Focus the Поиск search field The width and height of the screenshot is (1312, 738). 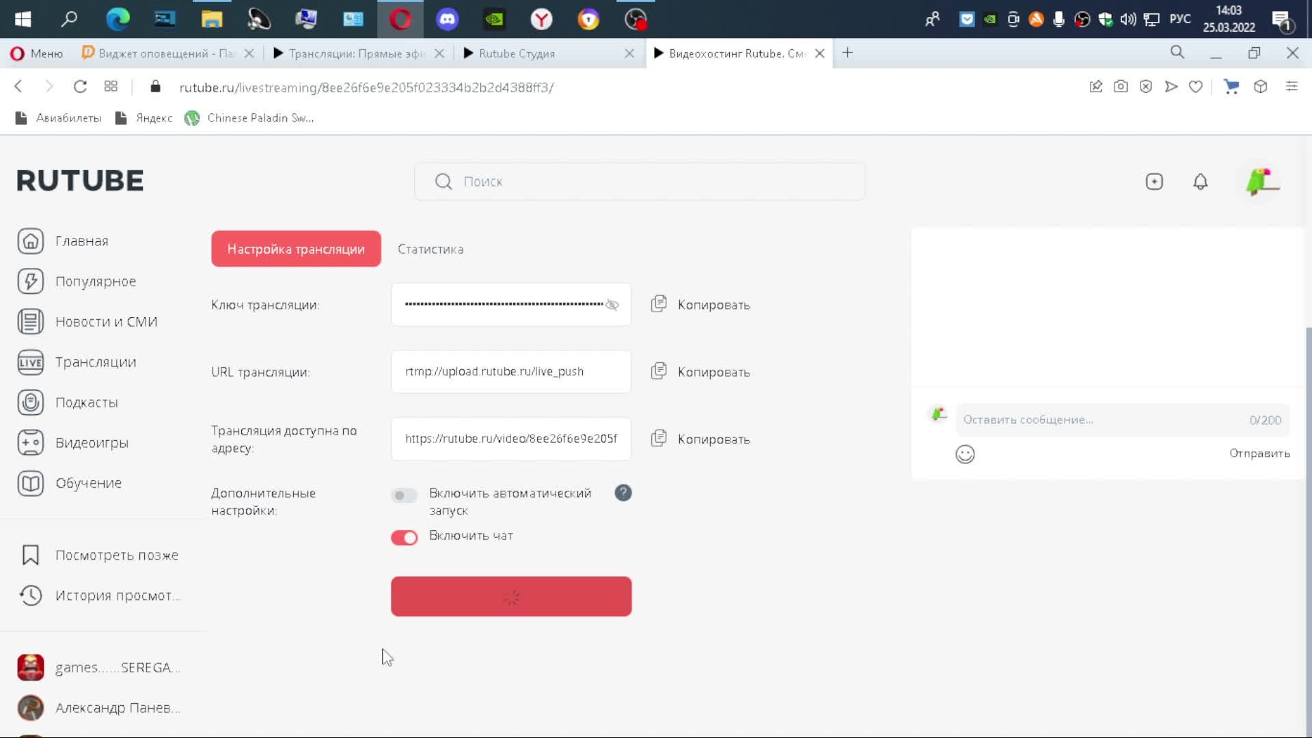tap(640, 181)
